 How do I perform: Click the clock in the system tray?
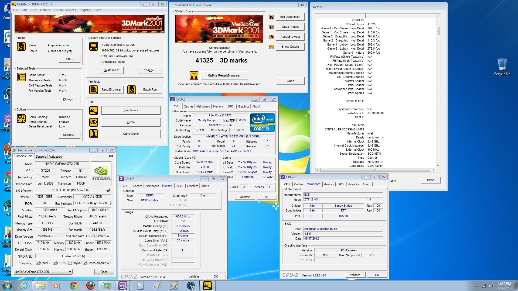tap(504, 286)
